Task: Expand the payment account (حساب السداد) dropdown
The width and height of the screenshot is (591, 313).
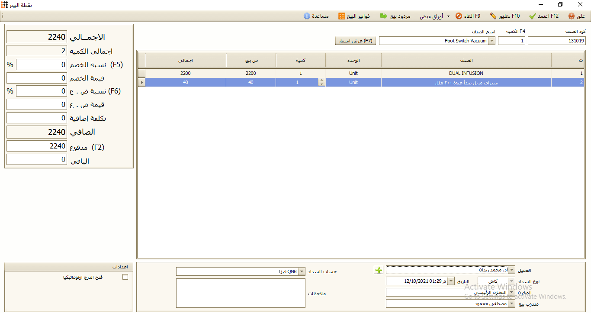Action: click(302, 271)
